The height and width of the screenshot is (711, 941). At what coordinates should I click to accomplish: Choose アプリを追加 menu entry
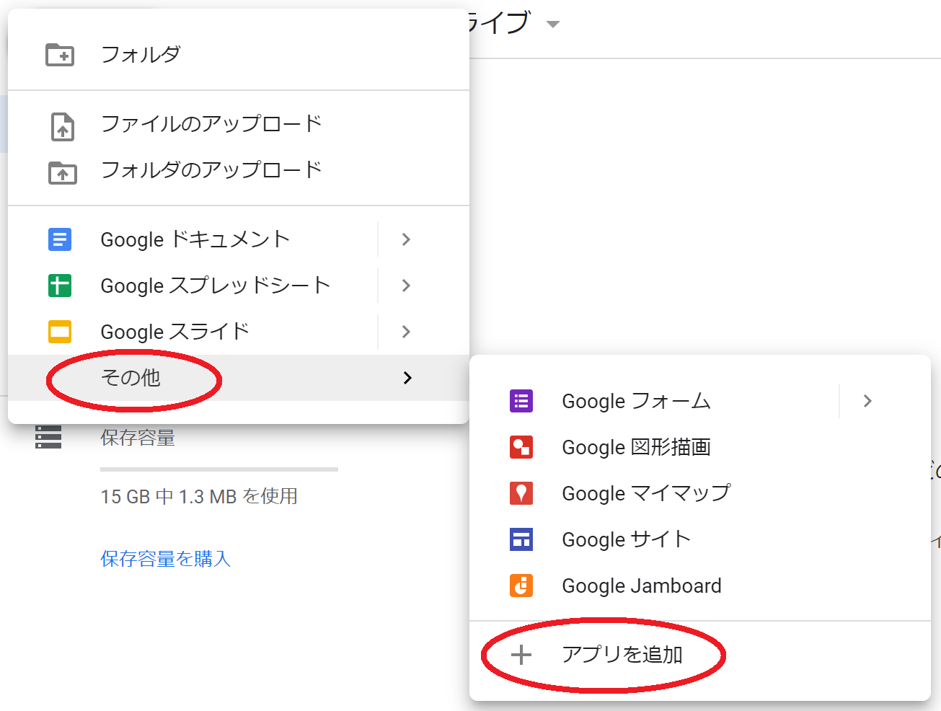point(700,655)
